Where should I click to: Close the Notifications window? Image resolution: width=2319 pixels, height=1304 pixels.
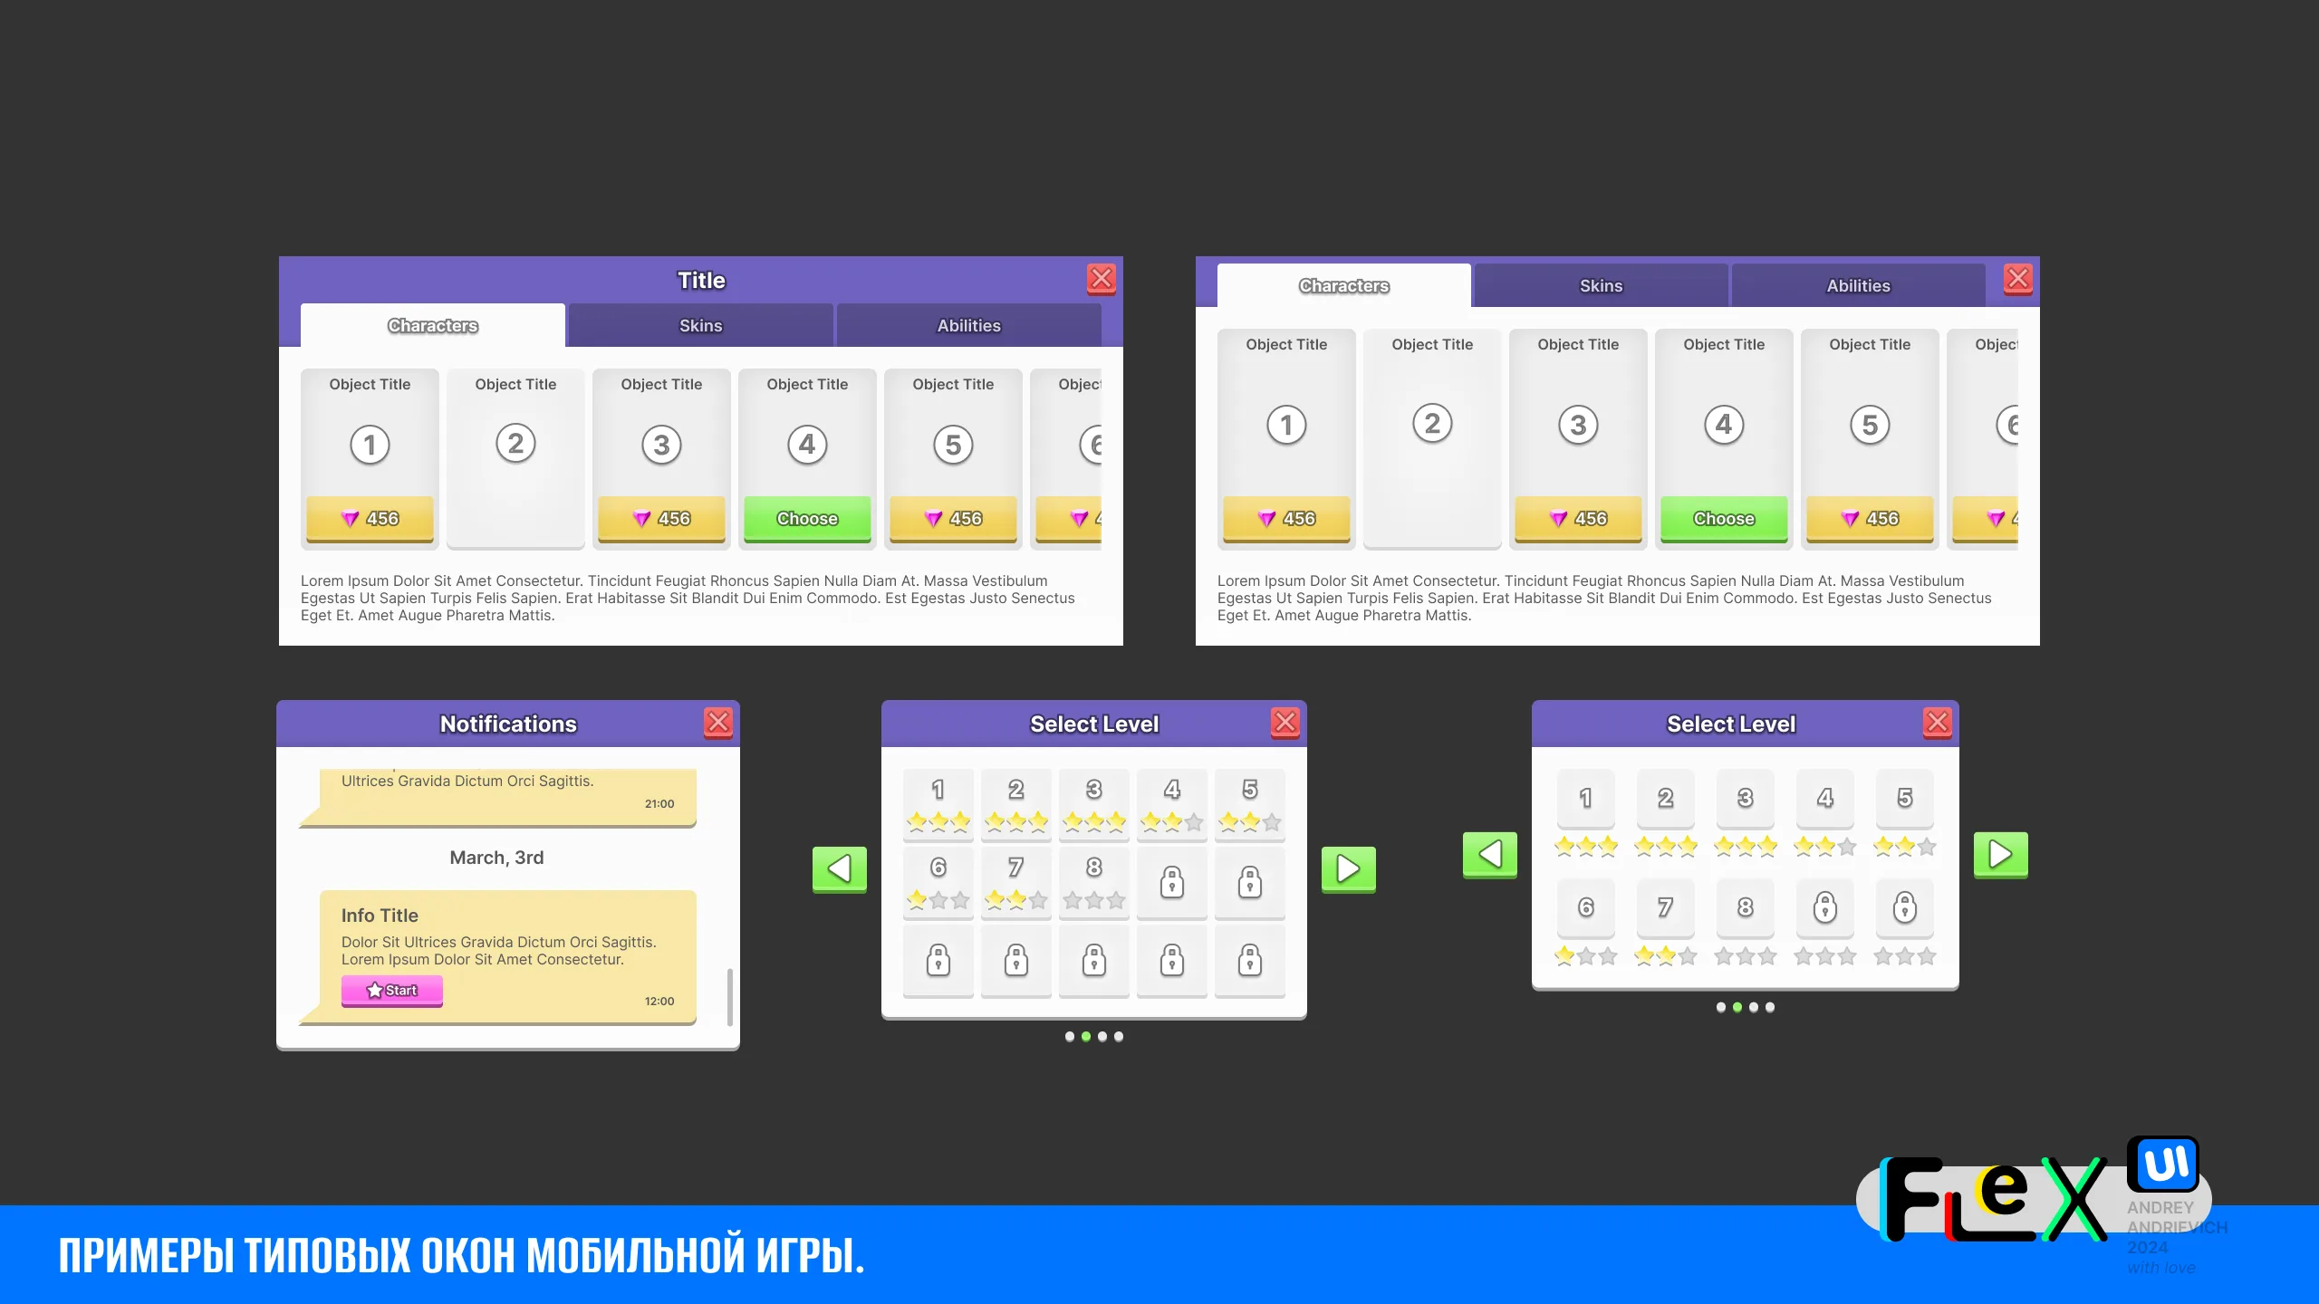718,723
